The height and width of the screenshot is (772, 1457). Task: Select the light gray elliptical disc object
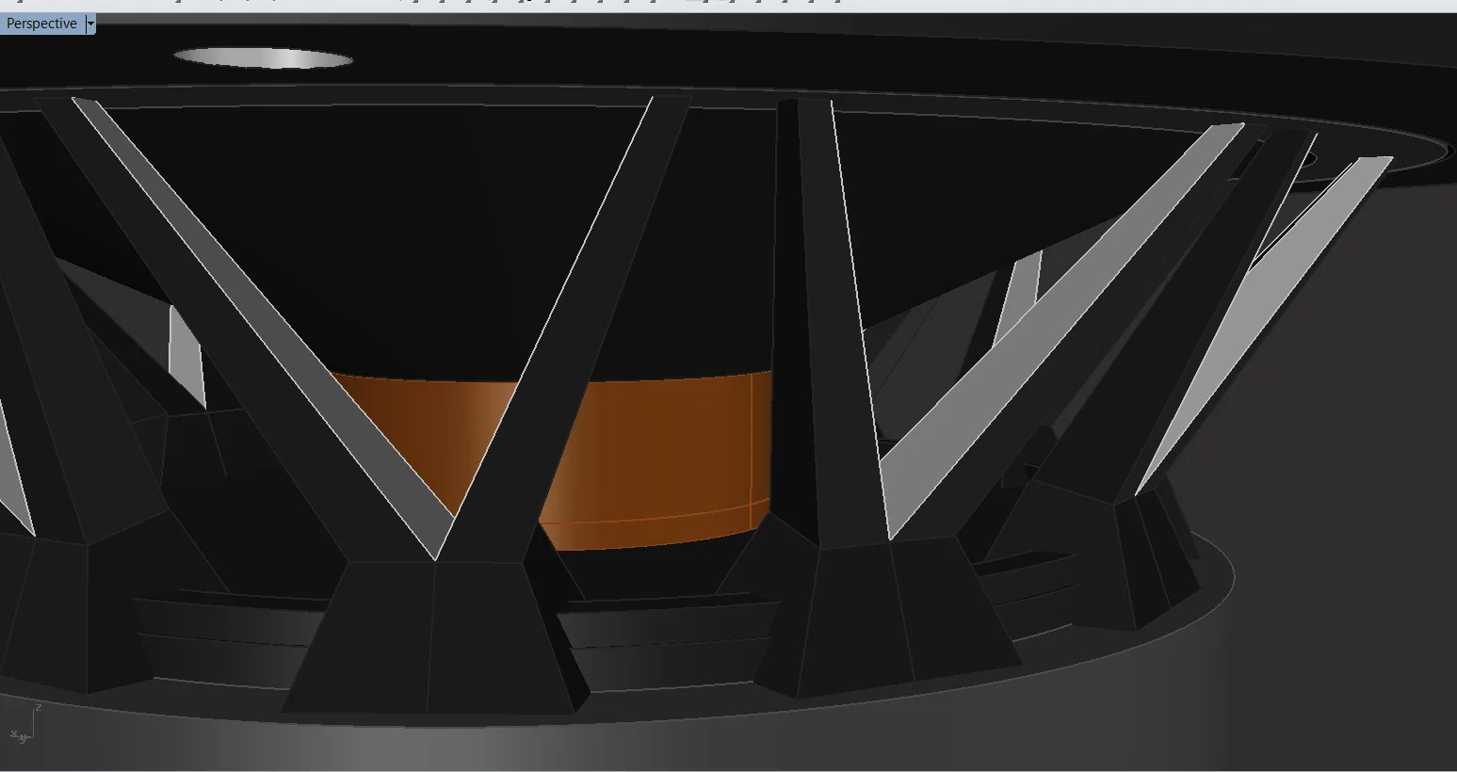pos(264,58)
